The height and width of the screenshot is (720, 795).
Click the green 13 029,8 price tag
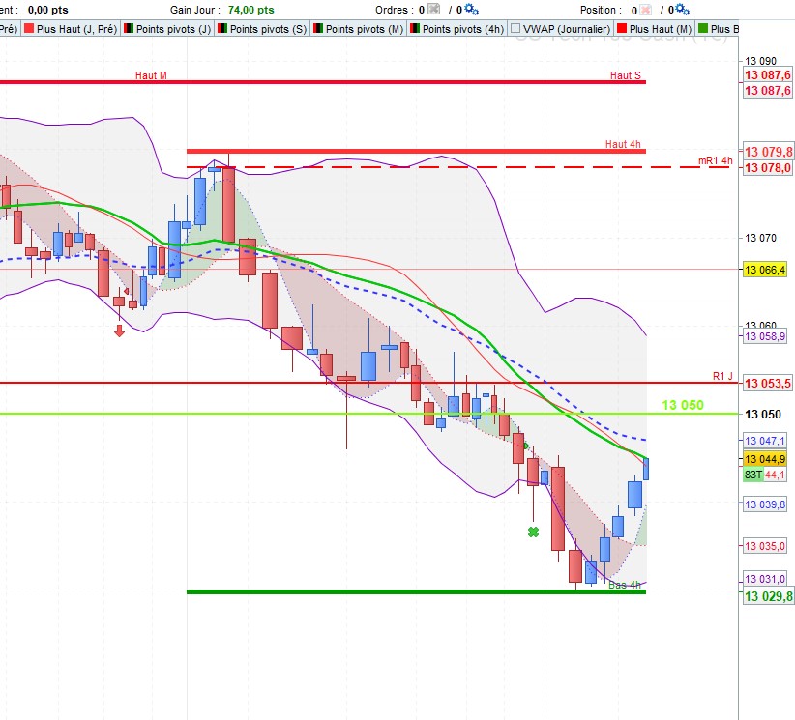click(768, 596)
